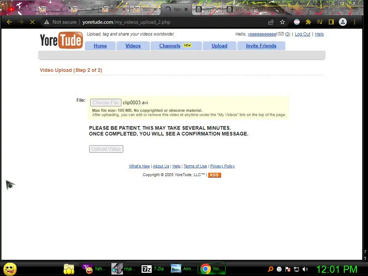Open the Videos navigation tab
Screen dimensions: 368x276
point(133,46)
